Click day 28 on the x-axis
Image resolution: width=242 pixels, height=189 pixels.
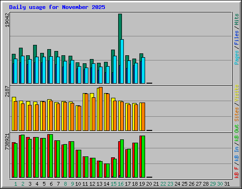click(206, 184)
